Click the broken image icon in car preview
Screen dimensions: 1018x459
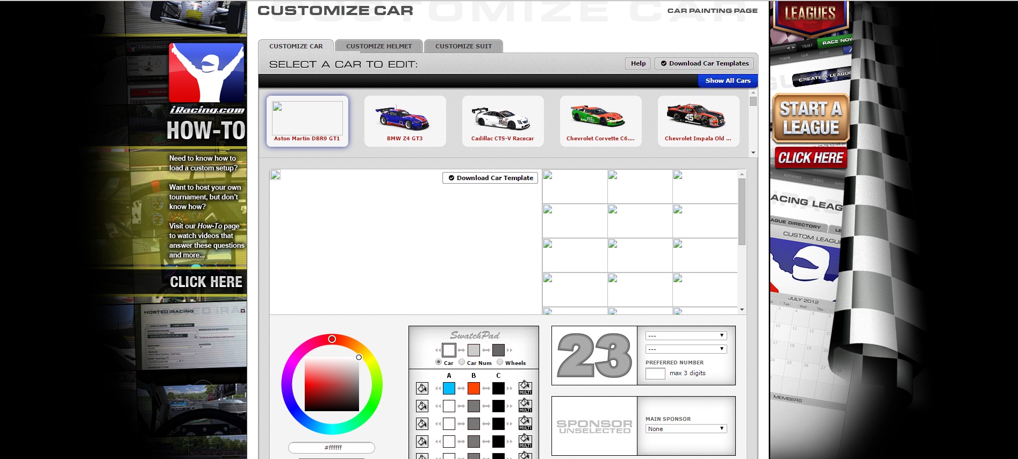click(x=275, y=175)
